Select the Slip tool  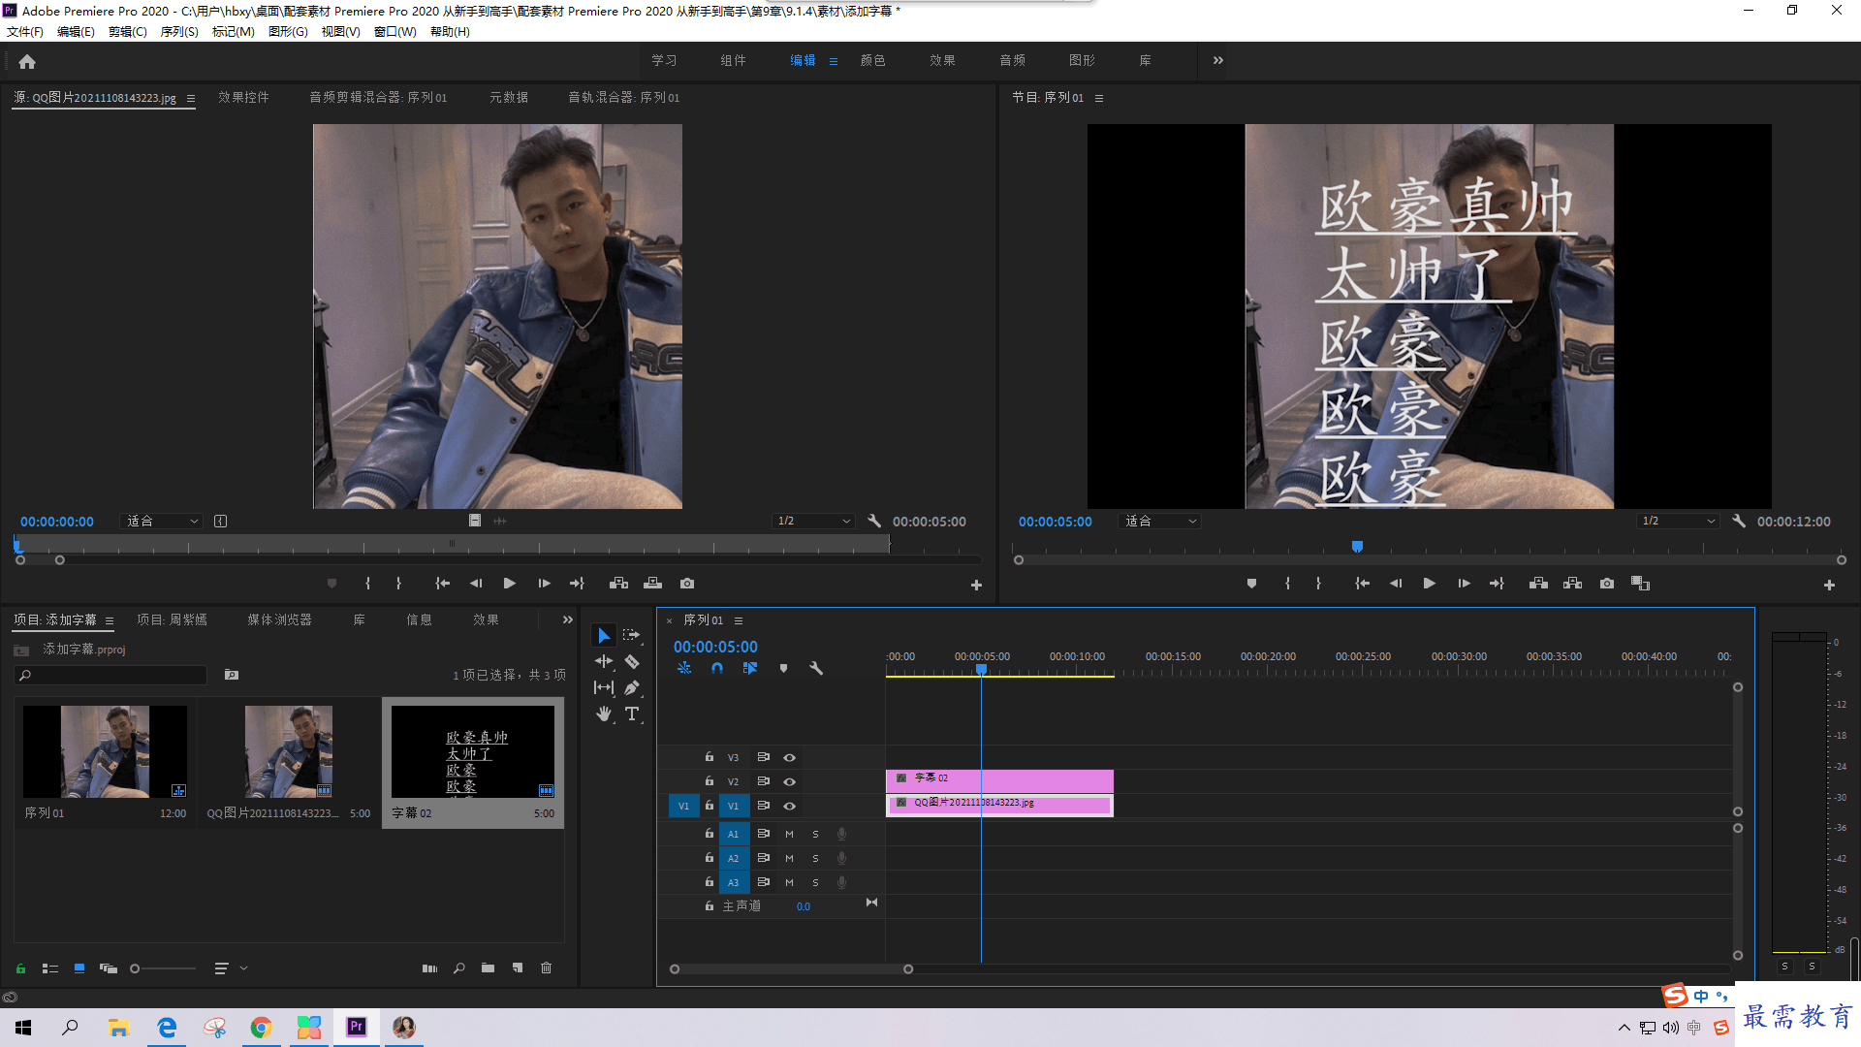tap(604, 687)
